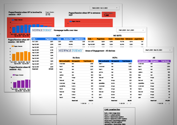Click MedPage Today logo in Areas of Engagement report

coord(71,51)
